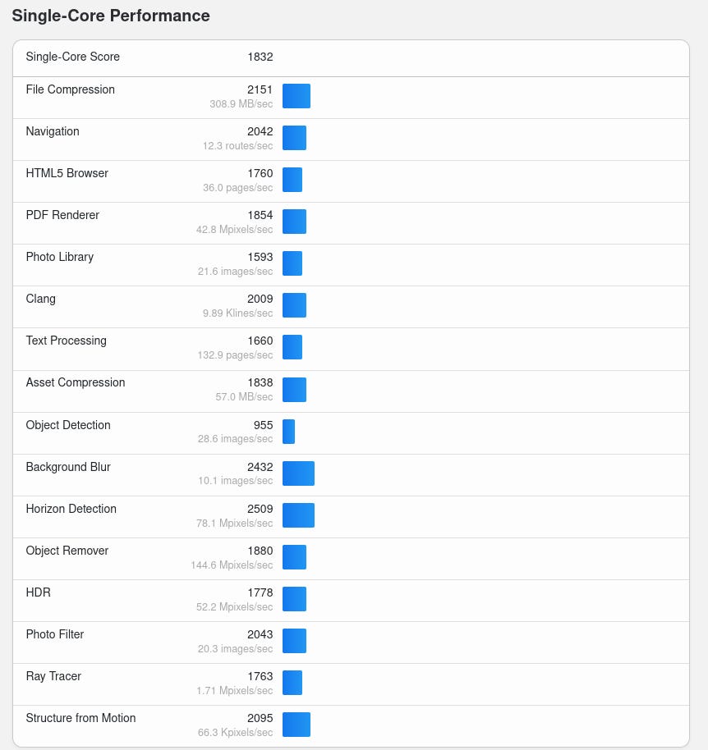This screenshot has width=708, height=750.
Task: Click the Horizon Detection score bar
Action: pos(298,515)
